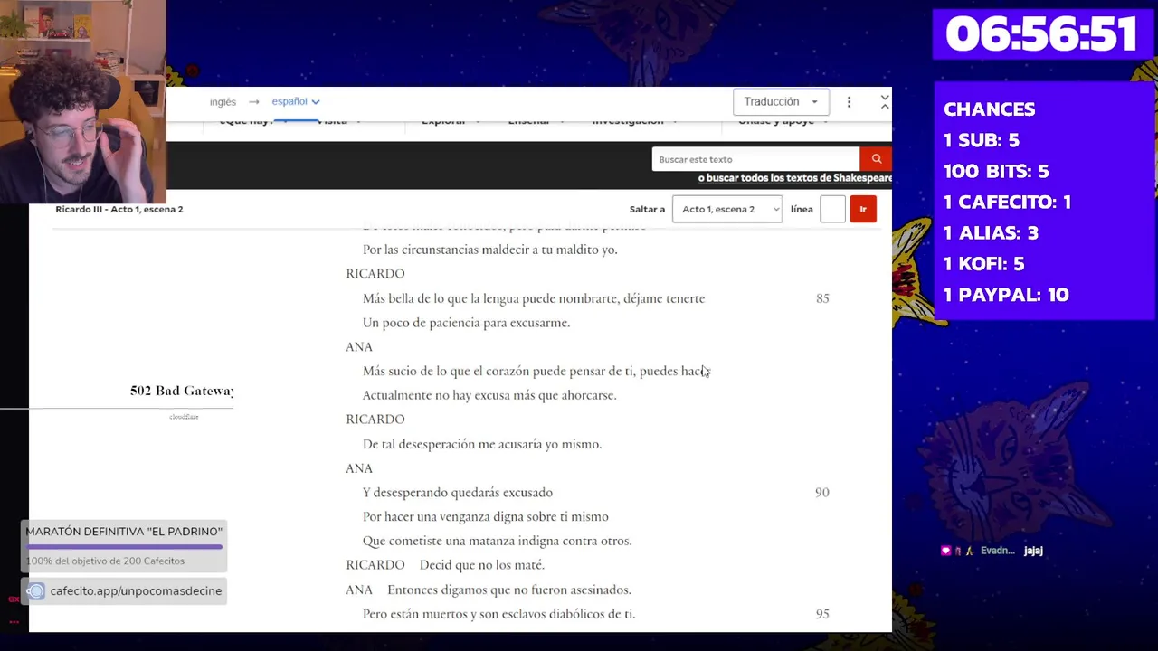This screenshot has width=1158, height=651.
Task: Click CHANCES heading in overlay panel
Action: [989, 109]
